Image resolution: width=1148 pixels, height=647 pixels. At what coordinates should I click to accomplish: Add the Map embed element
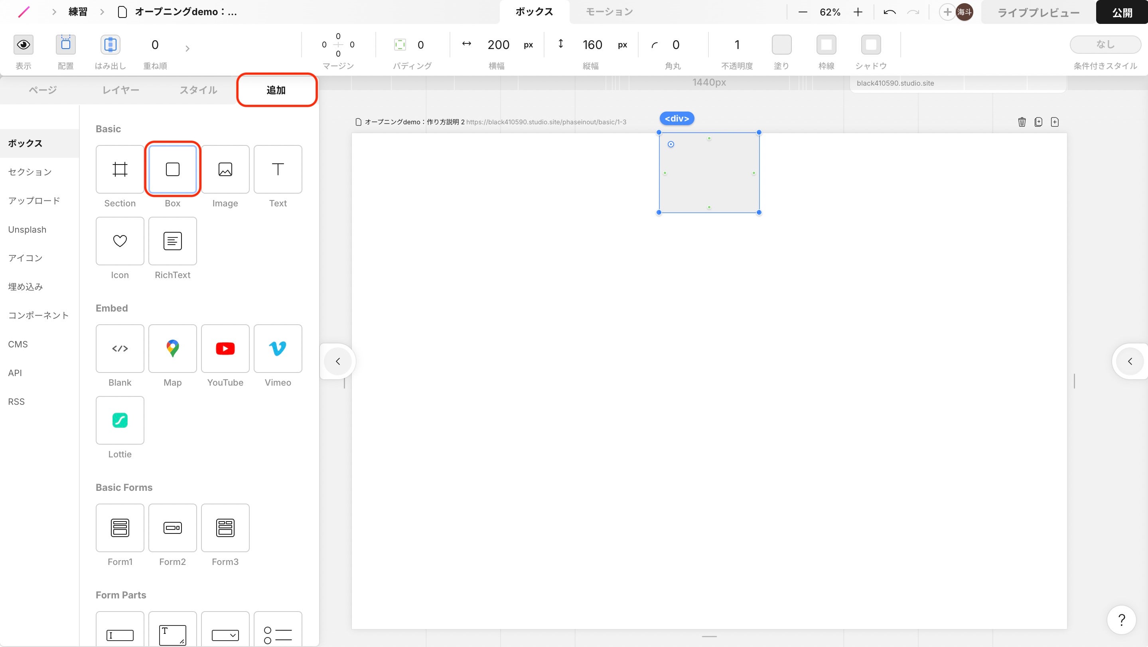click(172, 349)
